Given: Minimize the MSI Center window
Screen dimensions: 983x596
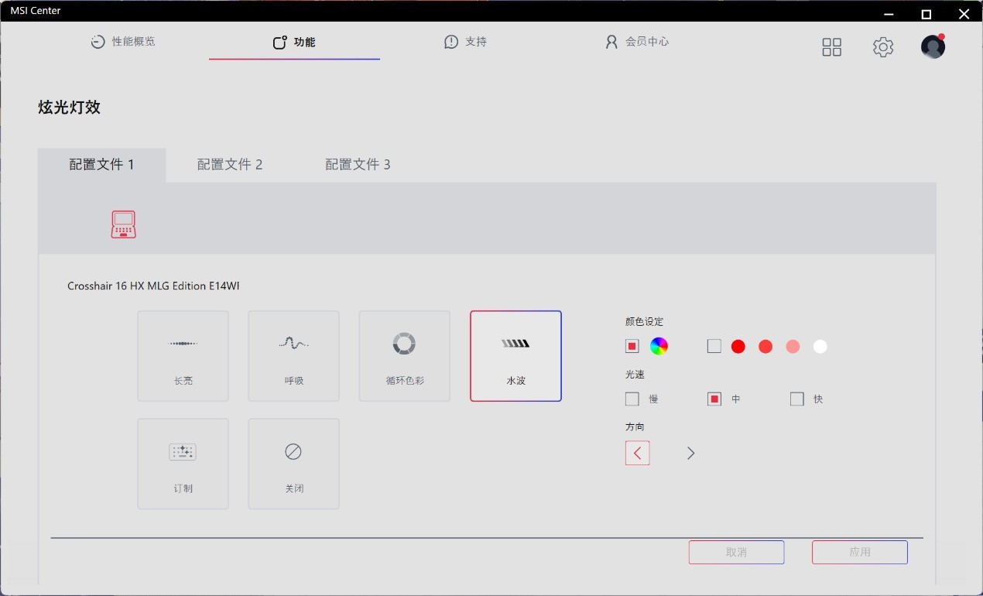Looking at the screenshot, I should (889, 13).
